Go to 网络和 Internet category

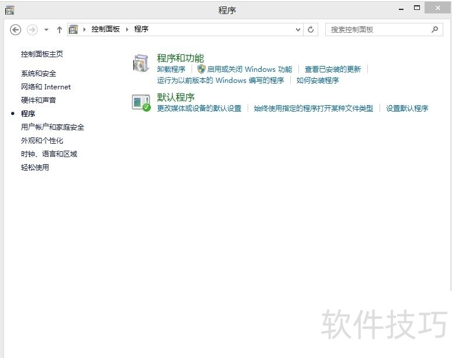pyautogui.click(x=46, y=87)
